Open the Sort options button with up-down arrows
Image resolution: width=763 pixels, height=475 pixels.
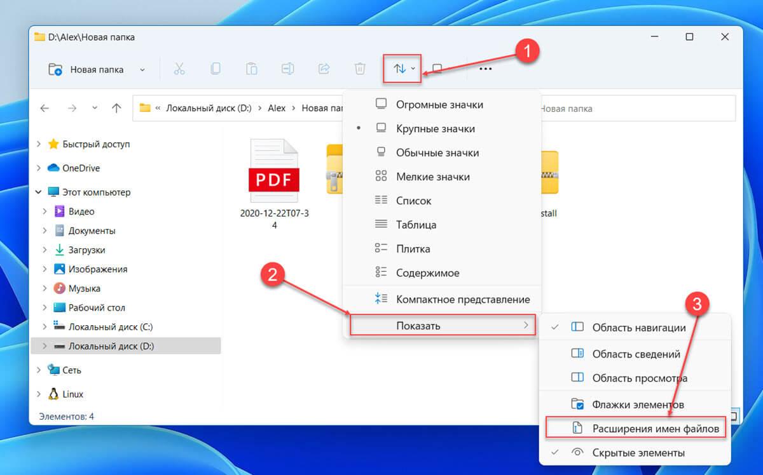tap(403, 69)
